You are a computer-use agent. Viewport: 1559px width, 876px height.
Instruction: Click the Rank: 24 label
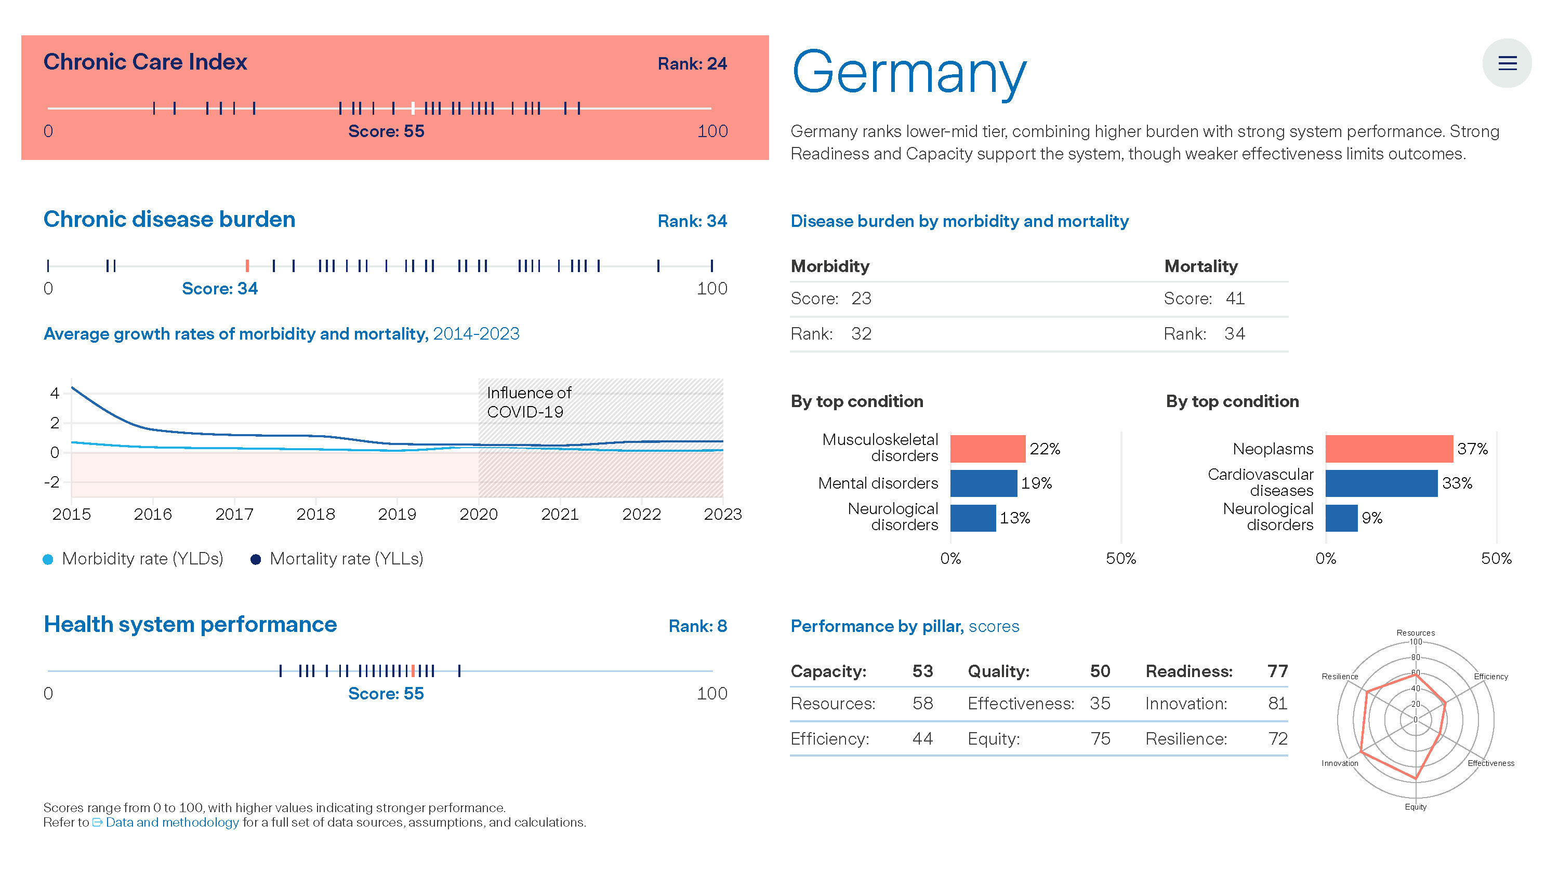[692, 63]
